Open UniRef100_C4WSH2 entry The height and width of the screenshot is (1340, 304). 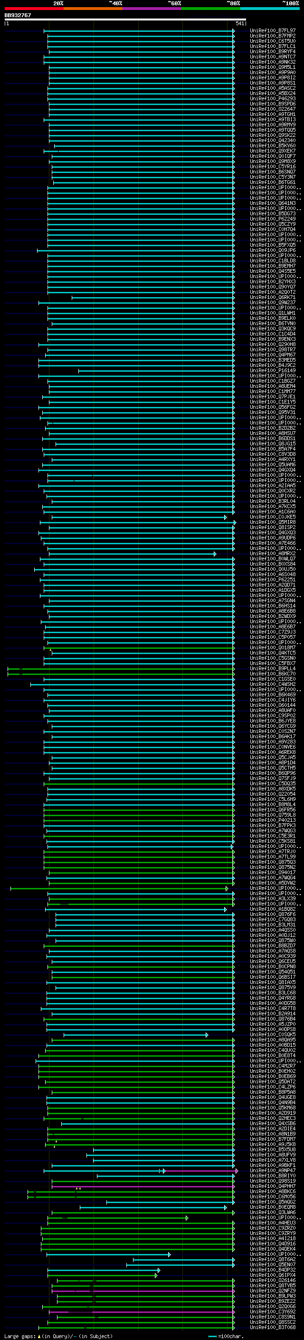coord(272,684)
